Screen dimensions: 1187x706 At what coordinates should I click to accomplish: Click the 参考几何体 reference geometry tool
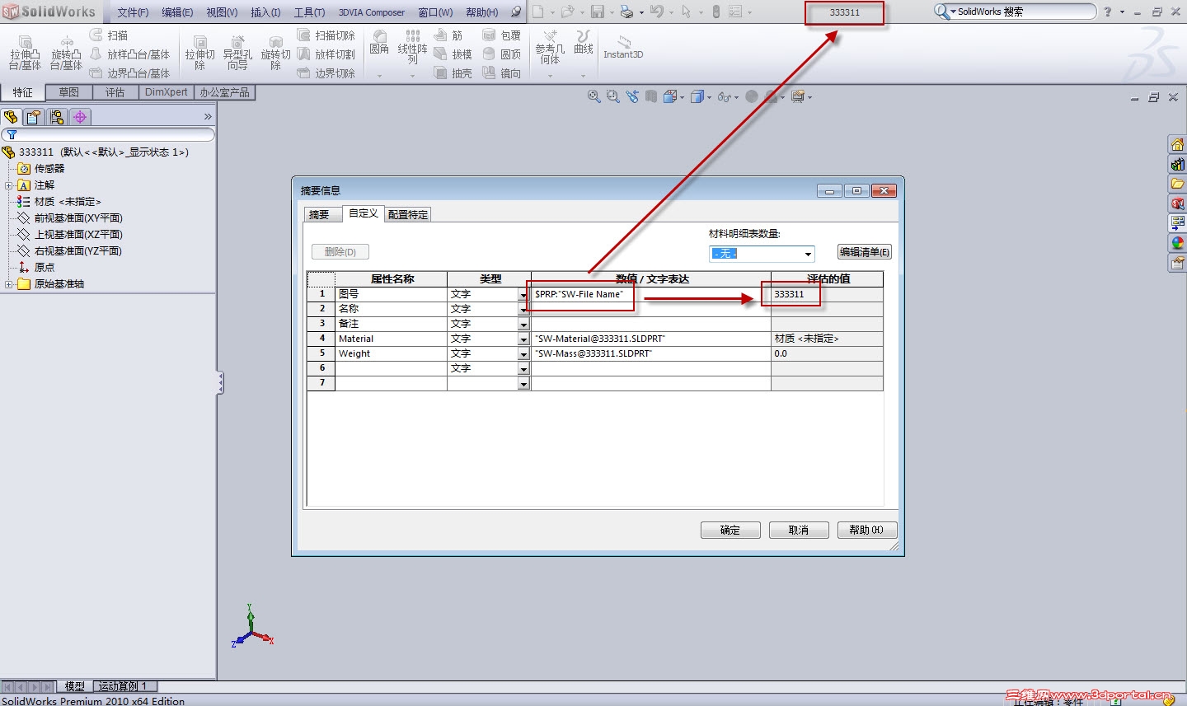coord(550,47)
